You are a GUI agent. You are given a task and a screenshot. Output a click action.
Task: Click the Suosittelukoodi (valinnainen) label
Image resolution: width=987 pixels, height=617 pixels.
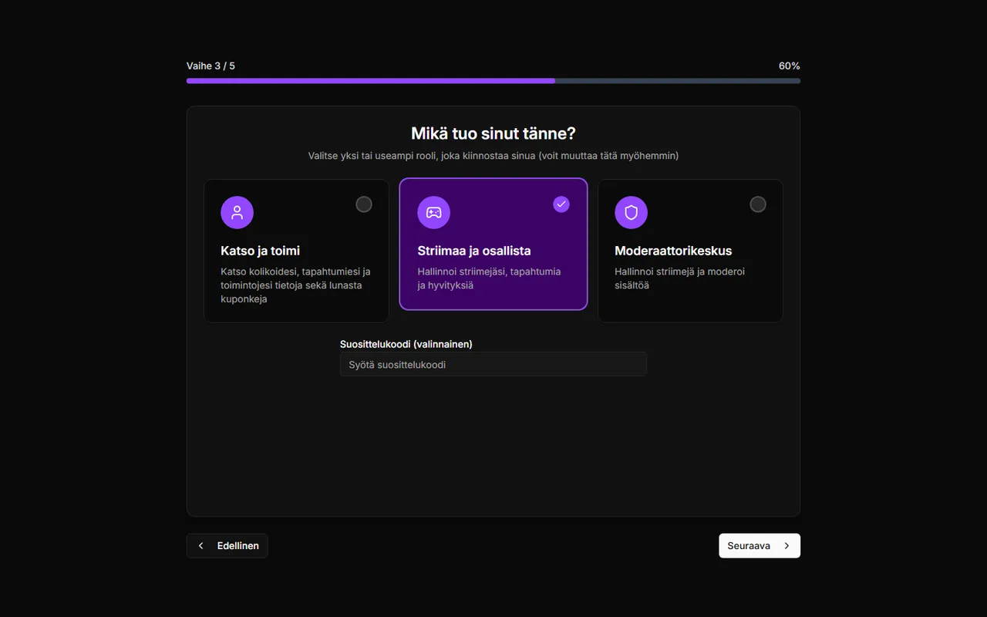(x=406, y=344)
